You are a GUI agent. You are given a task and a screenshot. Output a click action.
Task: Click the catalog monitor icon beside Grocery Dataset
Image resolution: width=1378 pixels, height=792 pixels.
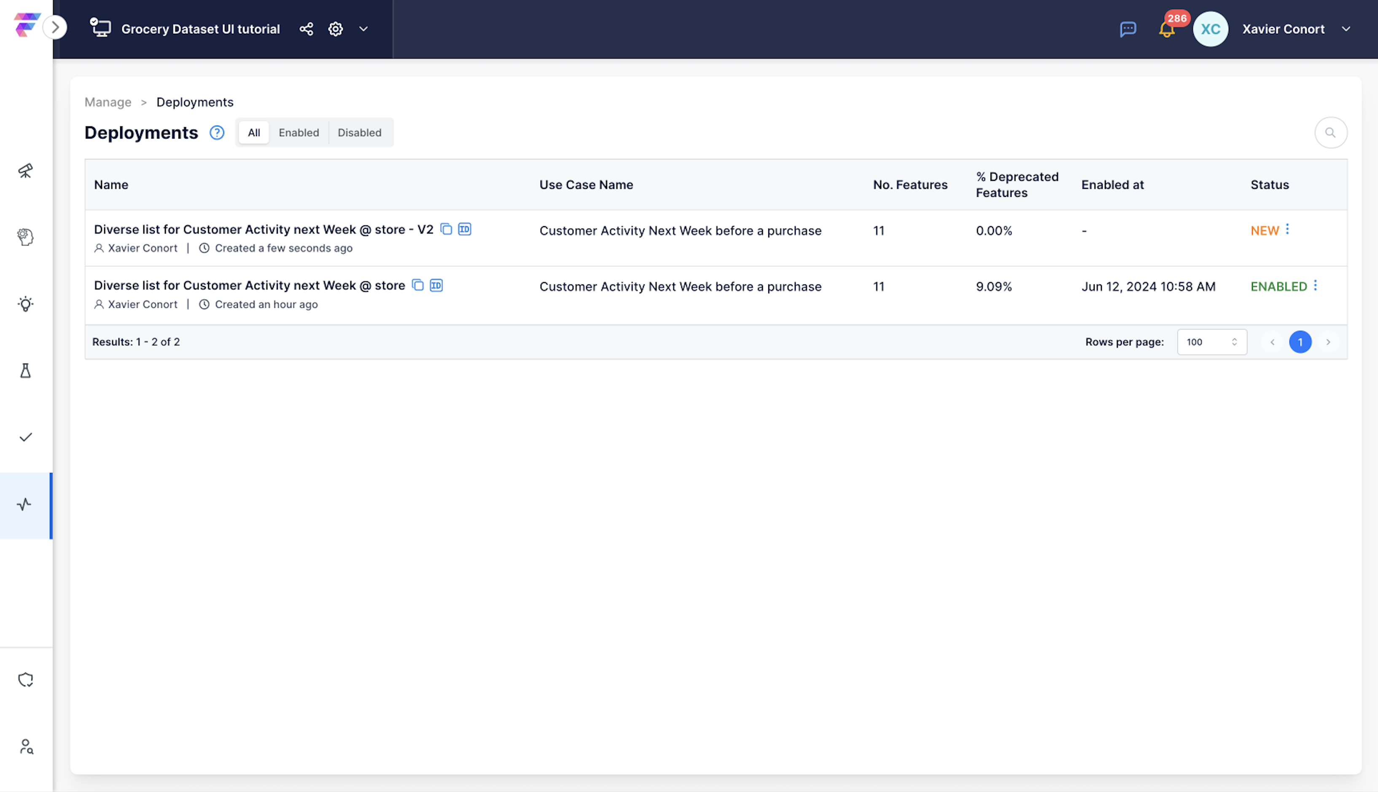pyautogui.click(x=100, y=28)
